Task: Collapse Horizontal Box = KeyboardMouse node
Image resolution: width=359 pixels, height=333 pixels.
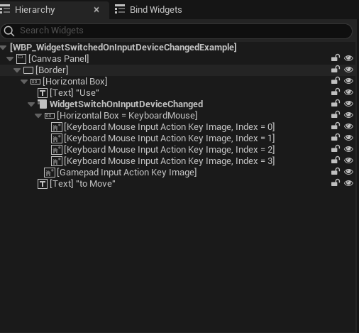Action: pos(38,116)
